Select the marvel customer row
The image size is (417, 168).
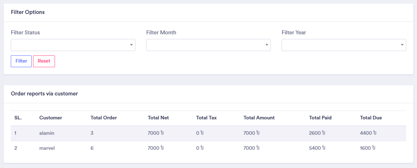tap(47, 148)
